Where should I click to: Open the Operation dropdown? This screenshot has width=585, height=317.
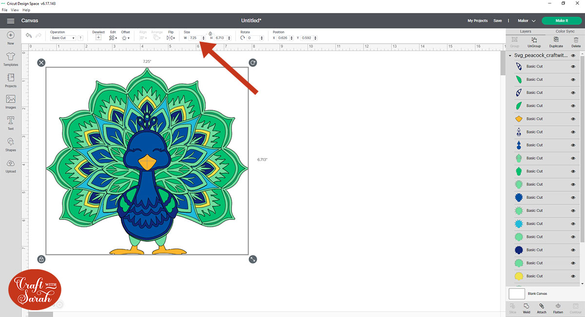tap(62, 38)
